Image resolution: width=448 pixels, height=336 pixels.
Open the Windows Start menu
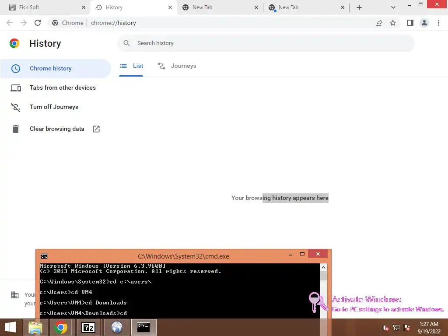coord(10,327)
